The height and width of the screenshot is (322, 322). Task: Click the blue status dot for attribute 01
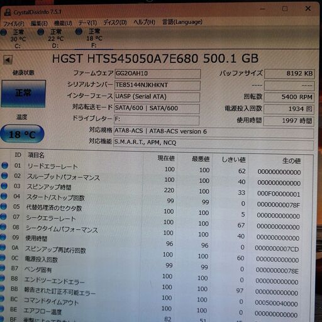[x=4, y=165]
